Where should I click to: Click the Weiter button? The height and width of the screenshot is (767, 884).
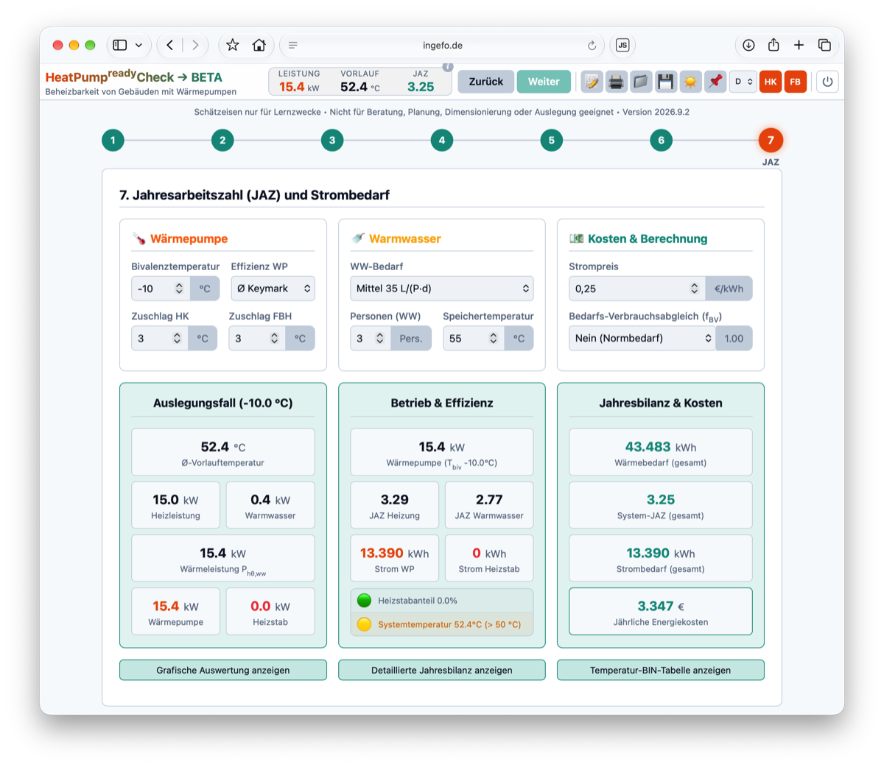tap(544, 82)
